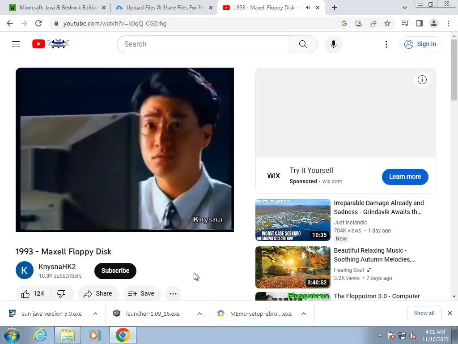Image resolution: width=458 pixels, height=344 pixels.
Task: Focus the YouTube Search field
Action: [203, 44]
